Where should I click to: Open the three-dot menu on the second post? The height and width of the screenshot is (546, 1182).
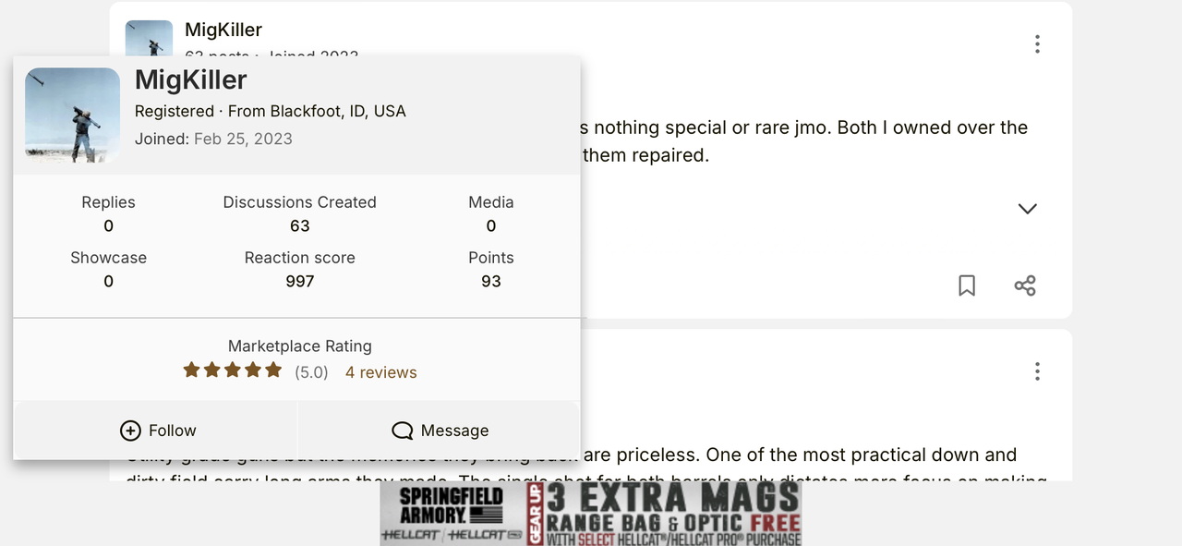1037,371
